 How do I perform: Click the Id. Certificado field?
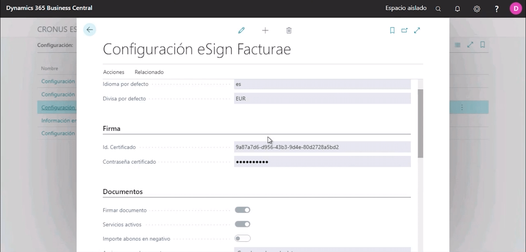point(322,147)
